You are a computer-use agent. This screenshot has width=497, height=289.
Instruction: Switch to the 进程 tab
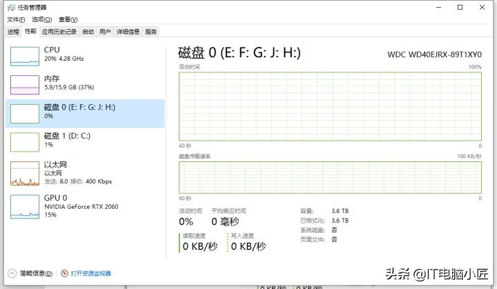click(13, 32)
